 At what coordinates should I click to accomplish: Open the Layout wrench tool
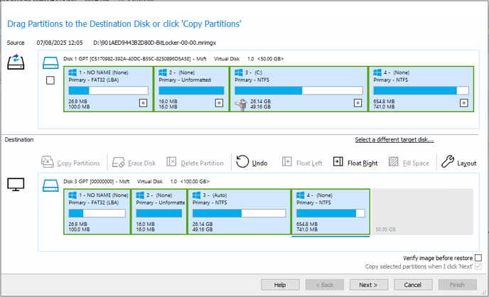(448, 162)
